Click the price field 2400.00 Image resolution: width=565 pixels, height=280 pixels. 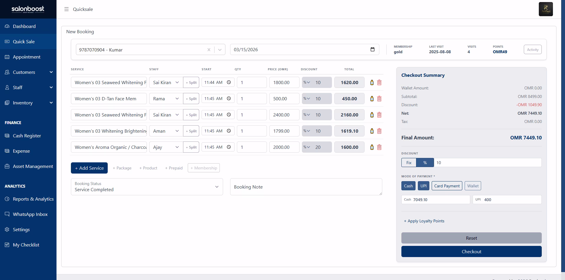point(284,115)
